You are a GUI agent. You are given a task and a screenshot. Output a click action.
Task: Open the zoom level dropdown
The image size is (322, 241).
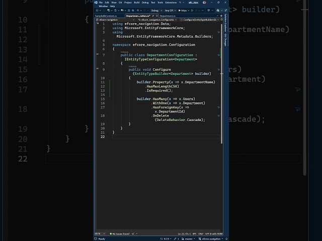click(100, 233)
